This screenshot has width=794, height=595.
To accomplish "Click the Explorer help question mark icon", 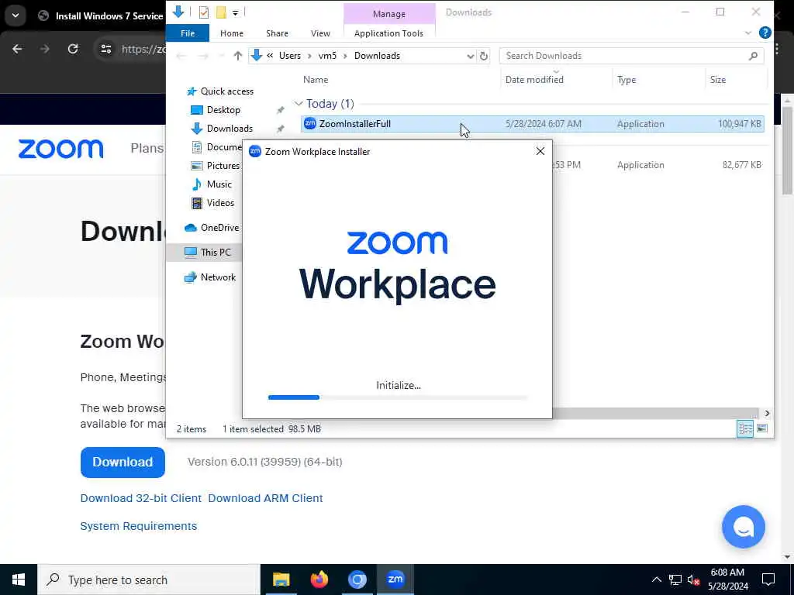I will pyautogui.click(x=765, y=33).
